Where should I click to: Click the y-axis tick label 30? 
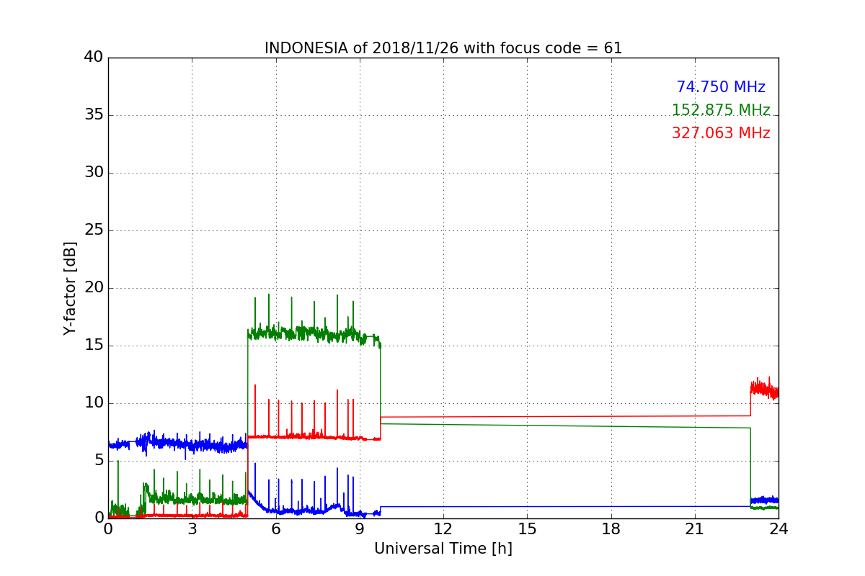(94, 173)
